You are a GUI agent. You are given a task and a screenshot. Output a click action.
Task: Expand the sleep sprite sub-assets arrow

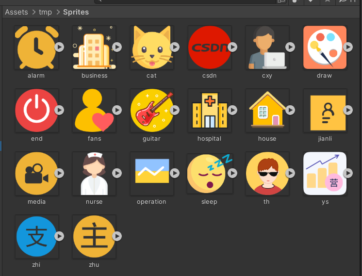(x=232, y=173)
